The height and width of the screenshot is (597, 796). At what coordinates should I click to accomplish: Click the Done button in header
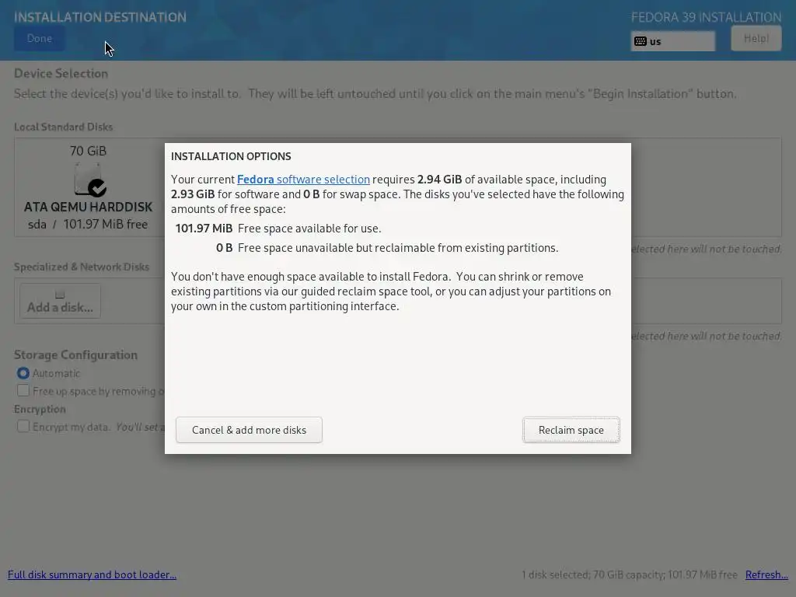tap(39, 39)
